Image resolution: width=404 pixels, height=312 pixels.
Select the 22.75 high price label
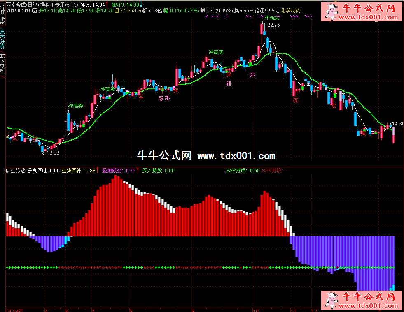pyautogui.click(x=273, y=25)
